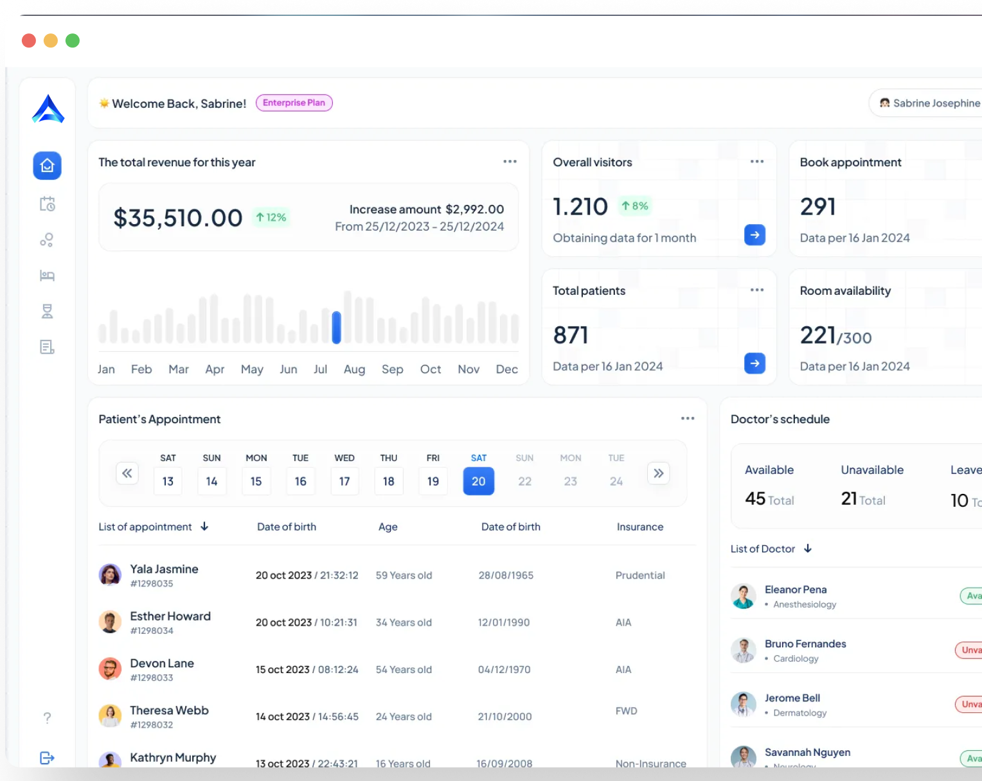This screenshot has height=781, width=982.
Task: Open the total revenue card options menu
Action: [510, 162]
